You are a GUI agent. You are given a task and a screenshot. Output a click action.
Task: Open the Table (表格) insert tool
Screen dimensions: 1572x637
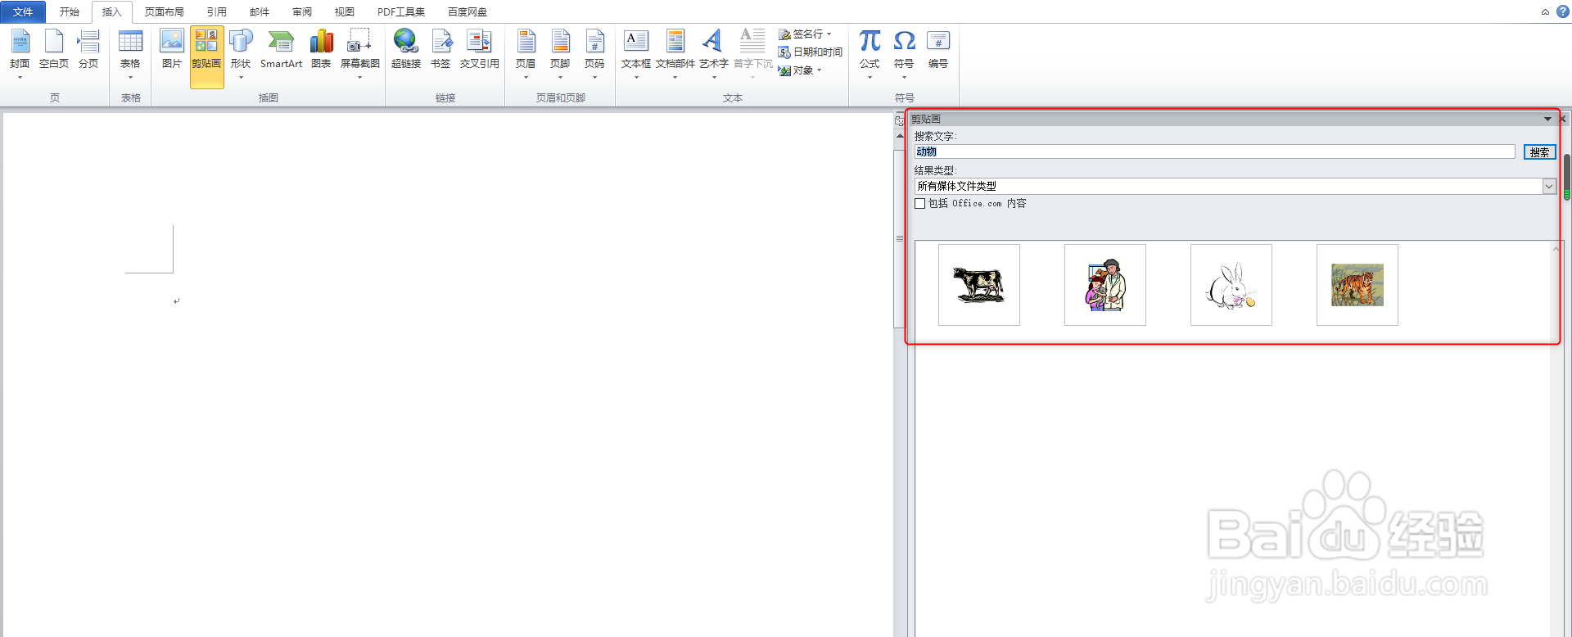tap(130, 53)
